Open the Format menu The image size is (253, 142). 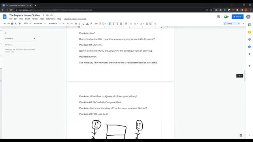coord(35,19)
